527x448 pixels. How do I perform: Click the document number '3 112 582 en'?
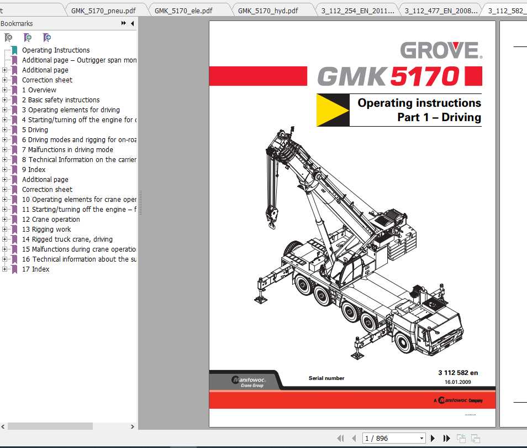pos(458,373)
